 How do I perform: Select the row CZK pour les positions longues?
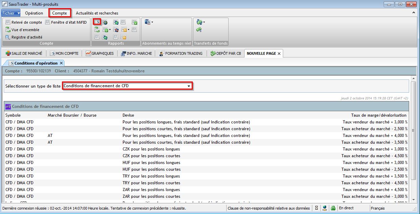coord(206,149)
